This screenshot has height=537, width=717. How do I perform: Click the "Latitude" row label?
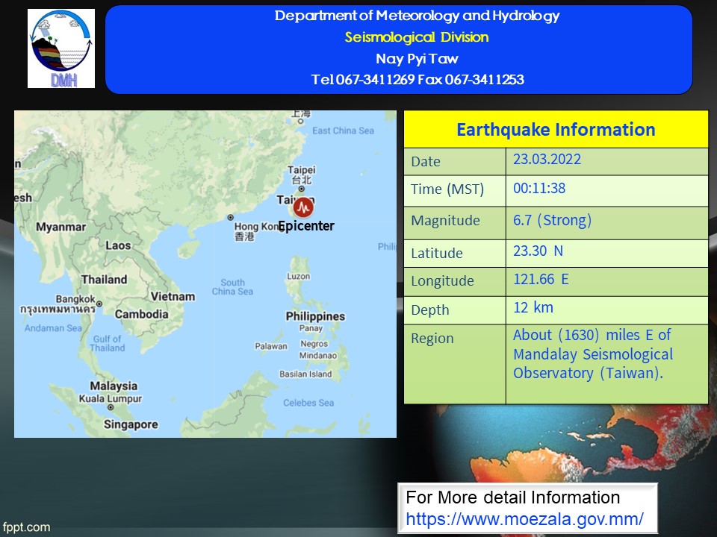point(437,253)
